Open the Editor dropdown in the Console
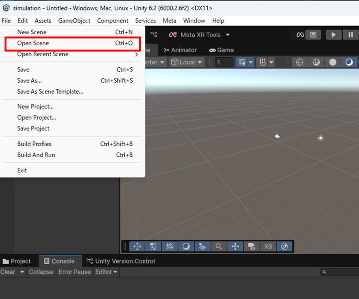The height and width of the screenshot is (299, 359). [106, 272]
